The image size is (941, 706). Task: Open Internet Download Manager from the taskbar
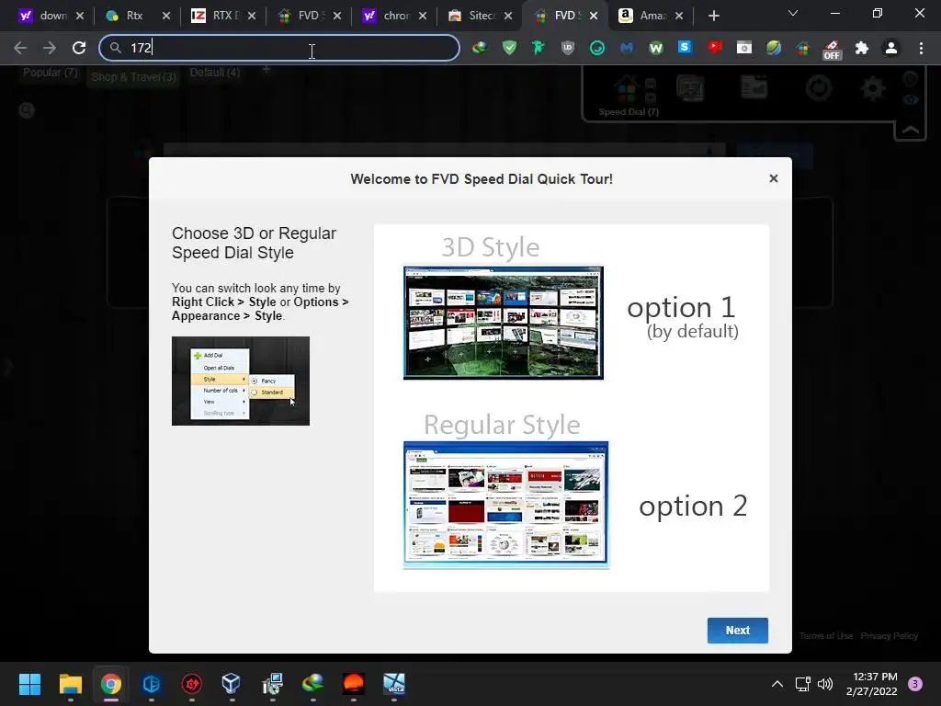[x=312, y=684]
